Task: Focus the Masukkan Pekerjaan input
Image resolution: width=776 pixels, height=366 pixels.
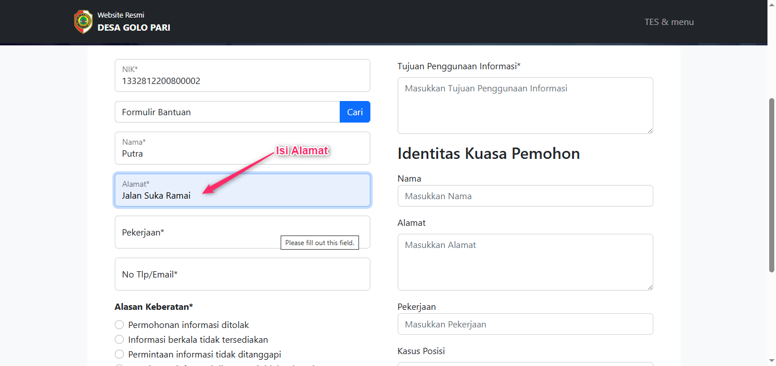Action: (x=525, y=324)
